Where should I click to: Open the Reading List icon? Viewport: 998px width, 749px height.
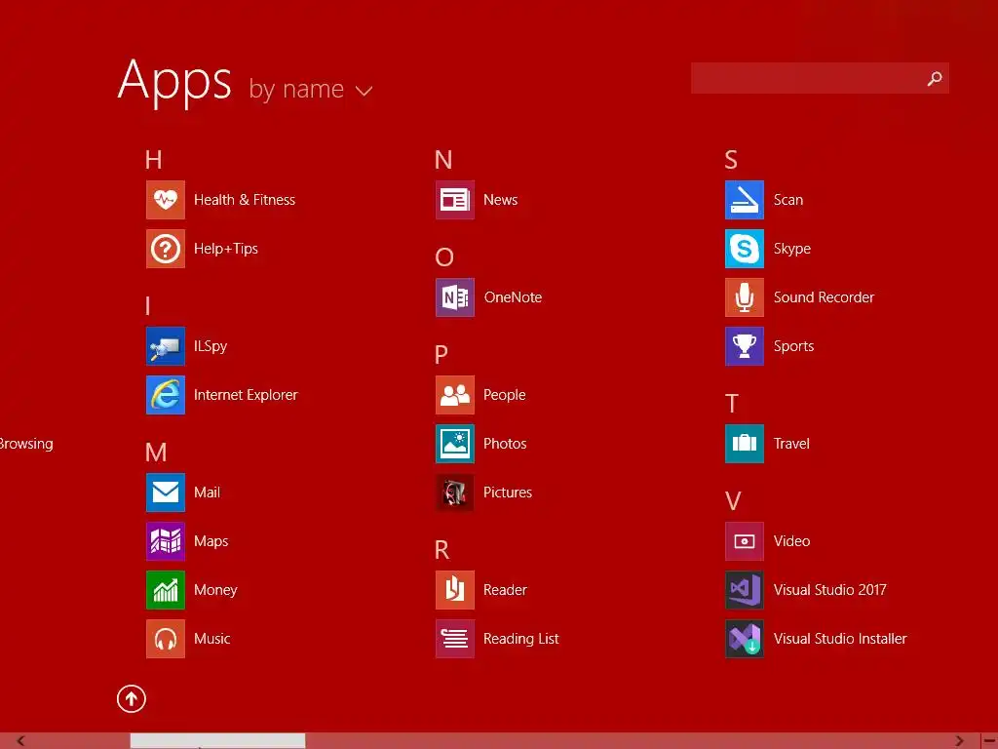pos(455,639)
